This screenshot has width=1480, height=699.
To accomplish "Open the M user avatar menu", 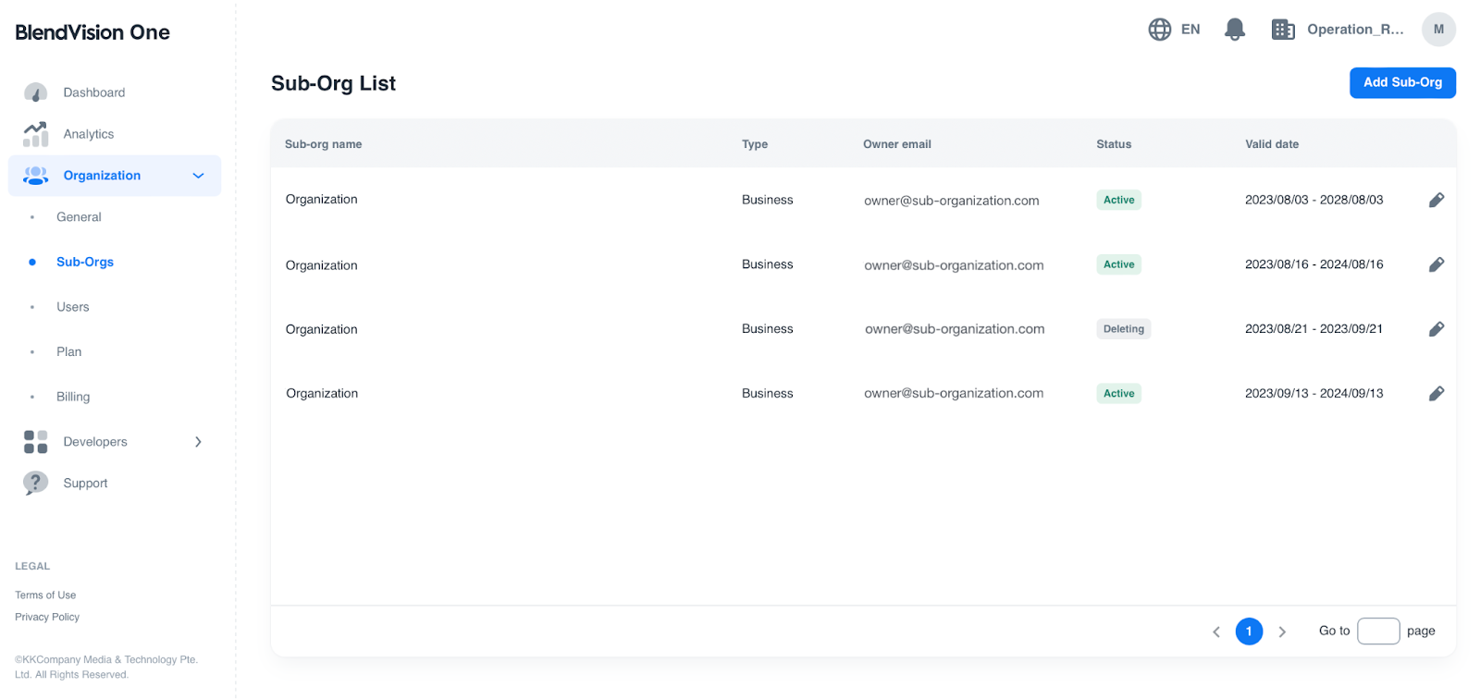I will (1437, 30).
